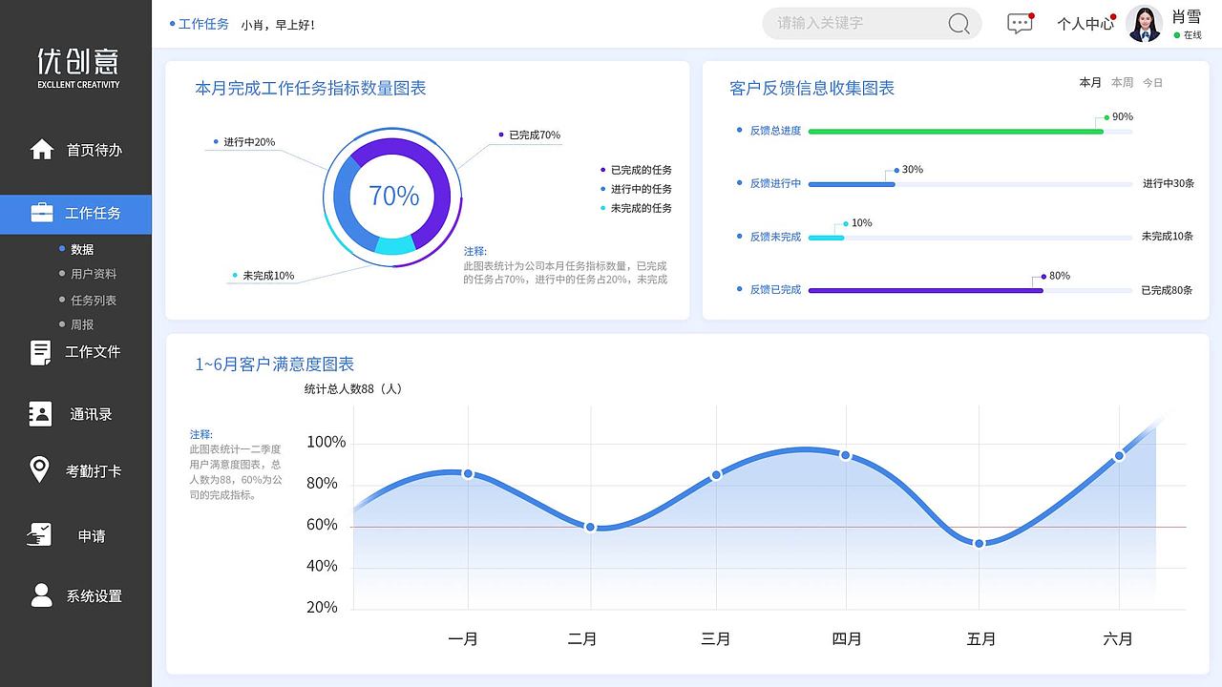Screen dimensions: 1222x687
Task: Click the user avatar of 肖雪
Action: click(x=1144, y=24)
